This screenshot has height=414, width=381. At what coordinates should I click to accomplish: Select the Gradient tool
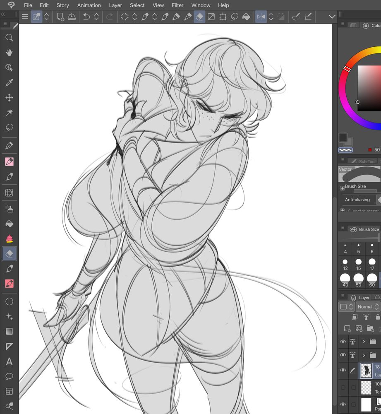pyautogui.click(x=9, y=331)
